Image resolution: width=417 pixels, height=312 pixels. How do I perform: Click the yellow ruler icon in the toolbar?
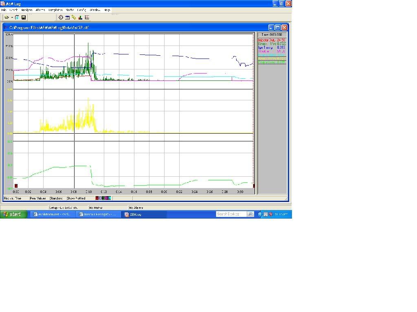pos(74,17)
